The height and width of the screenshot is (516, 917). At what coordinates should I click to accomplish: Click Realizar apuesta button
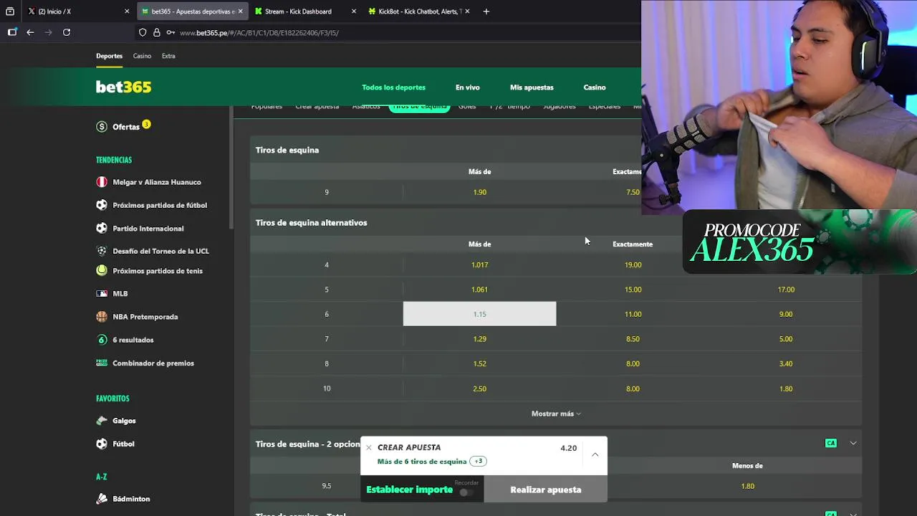pyautogui.click(x=546, y=489)
